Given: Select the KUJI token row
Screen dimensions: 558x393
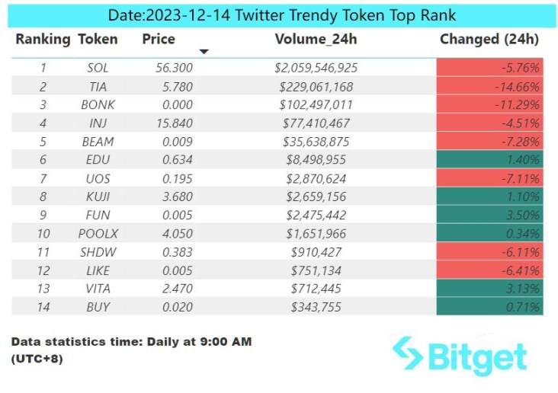Looking at the screenshot, I should [x=277, y=196].
